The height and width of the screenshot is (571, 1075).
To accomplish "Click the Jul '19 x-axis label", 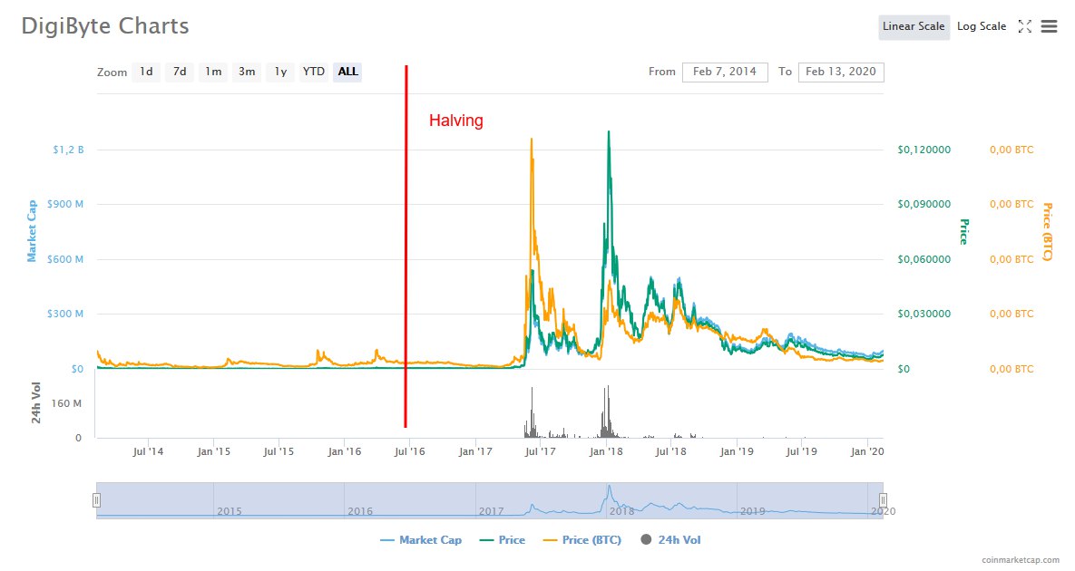I will coord(801,452).
